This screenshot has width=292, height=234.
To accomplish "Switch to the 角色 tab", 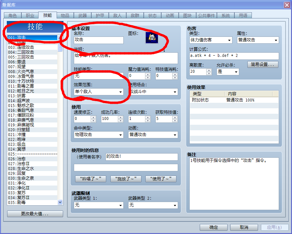I will (13, 16).
